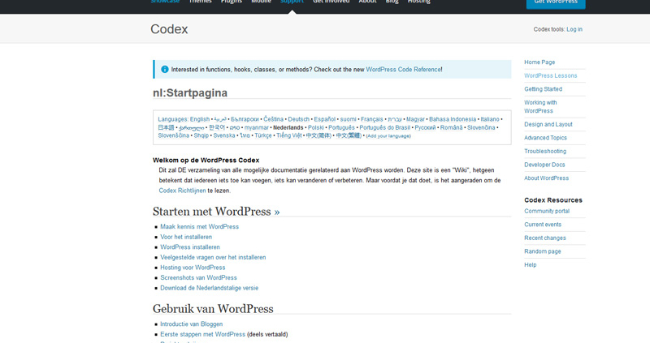Screen dimensions: 650x343
Task: Click the Help link in the sidebar
Action: tap(531, 265)
